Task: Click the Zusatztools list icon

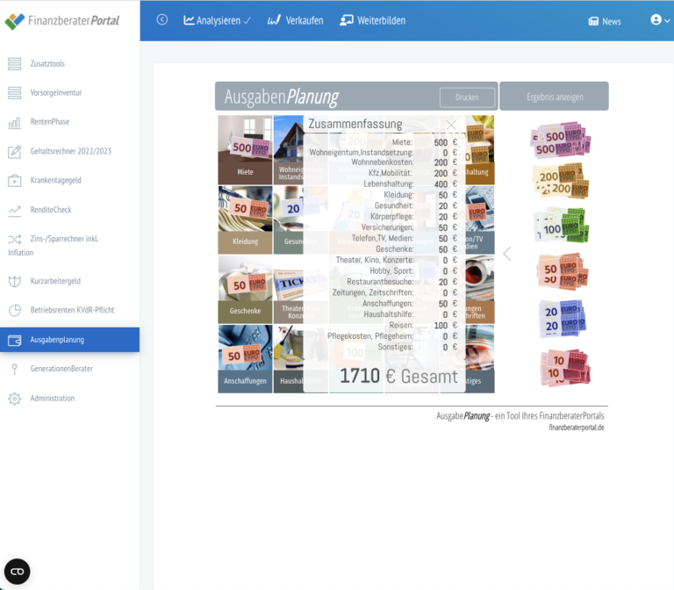Action: (15, 63)
